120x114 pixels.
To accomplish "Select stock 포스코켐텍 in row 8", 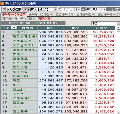I will pyautogui.click(x=22, y=63).
